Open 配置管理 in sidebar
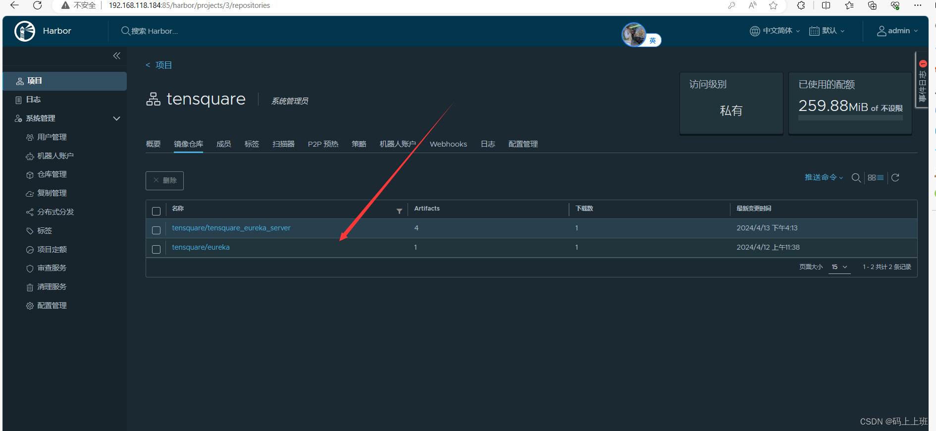The image size is (936, 431). [x=52, y=306]
